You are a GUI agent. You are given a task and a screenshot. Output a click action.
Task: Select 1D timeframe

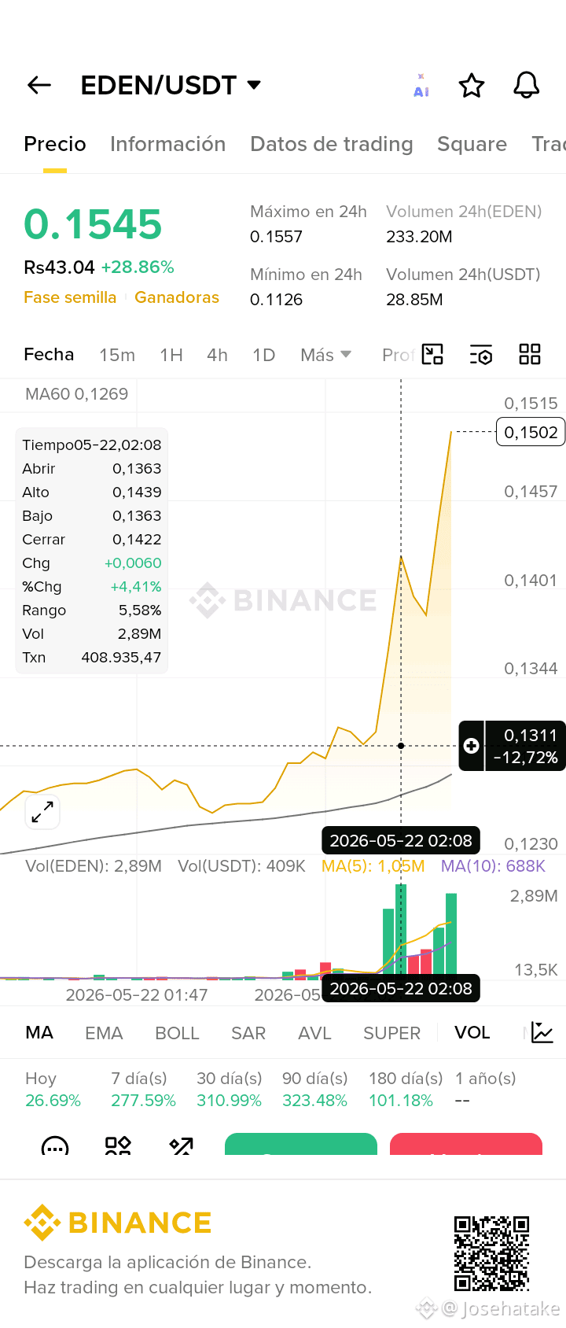[x=264, y=355]
